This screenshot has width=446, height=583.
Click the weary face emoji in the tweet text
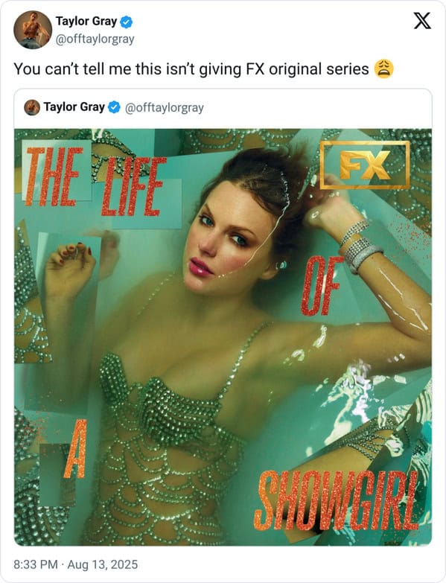coord(383,69)
